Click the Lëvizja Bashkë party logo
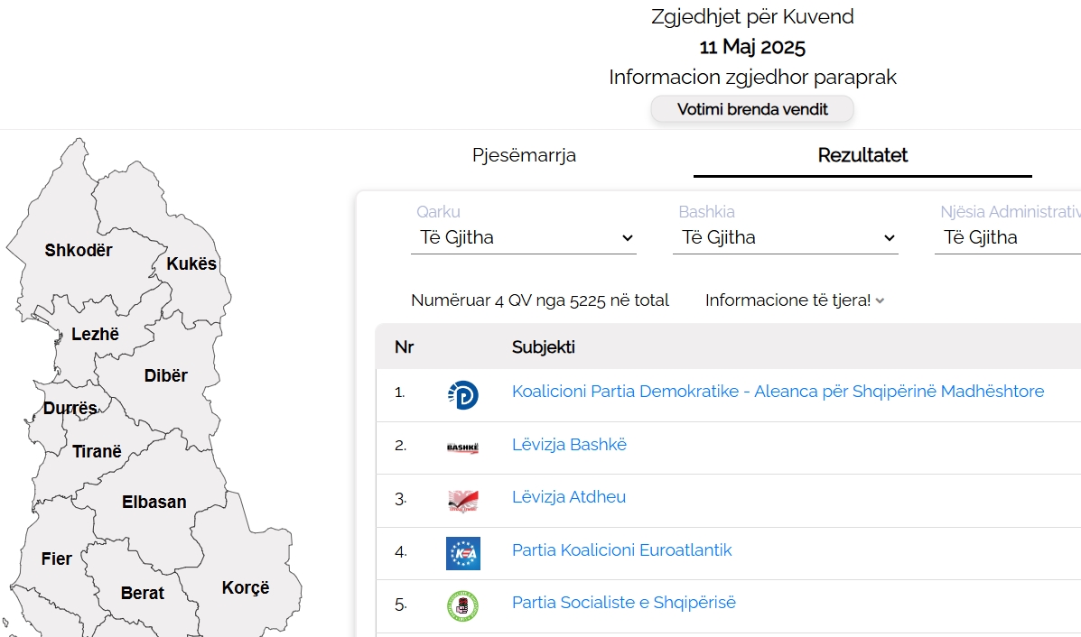 [x=462, y=447]
